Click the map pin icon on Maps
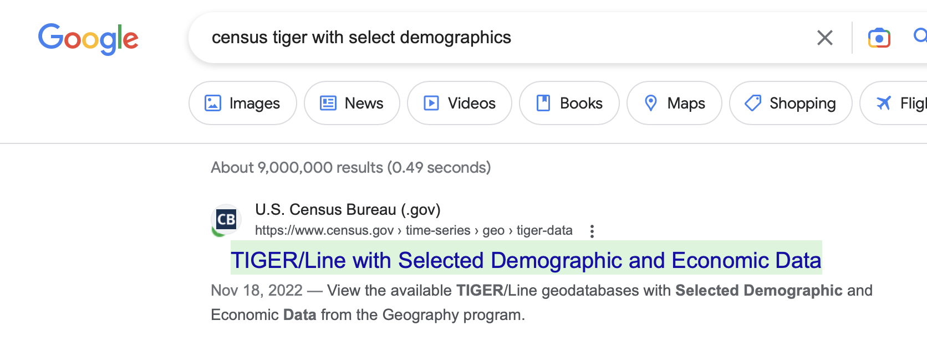 click(x=651, y=103)
